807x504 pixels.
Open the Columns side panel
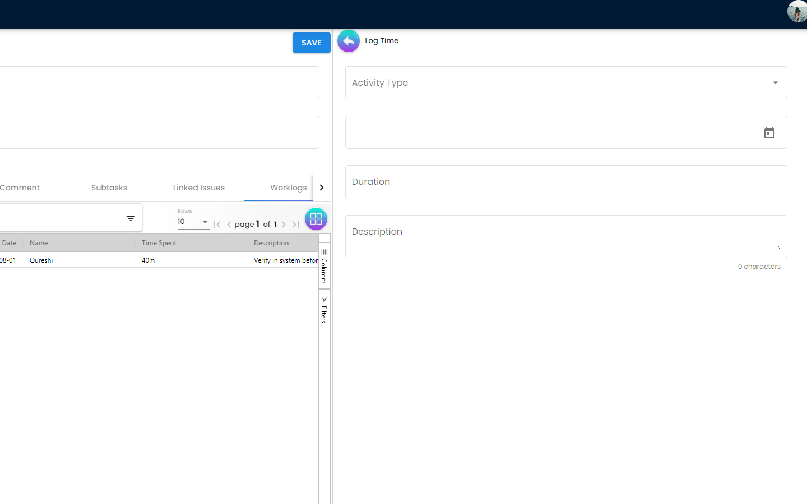click(x=324, y=267)
